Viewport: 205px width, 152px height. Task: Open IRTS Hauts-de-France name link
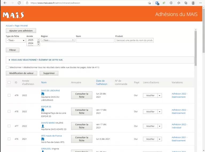(52, 136)
